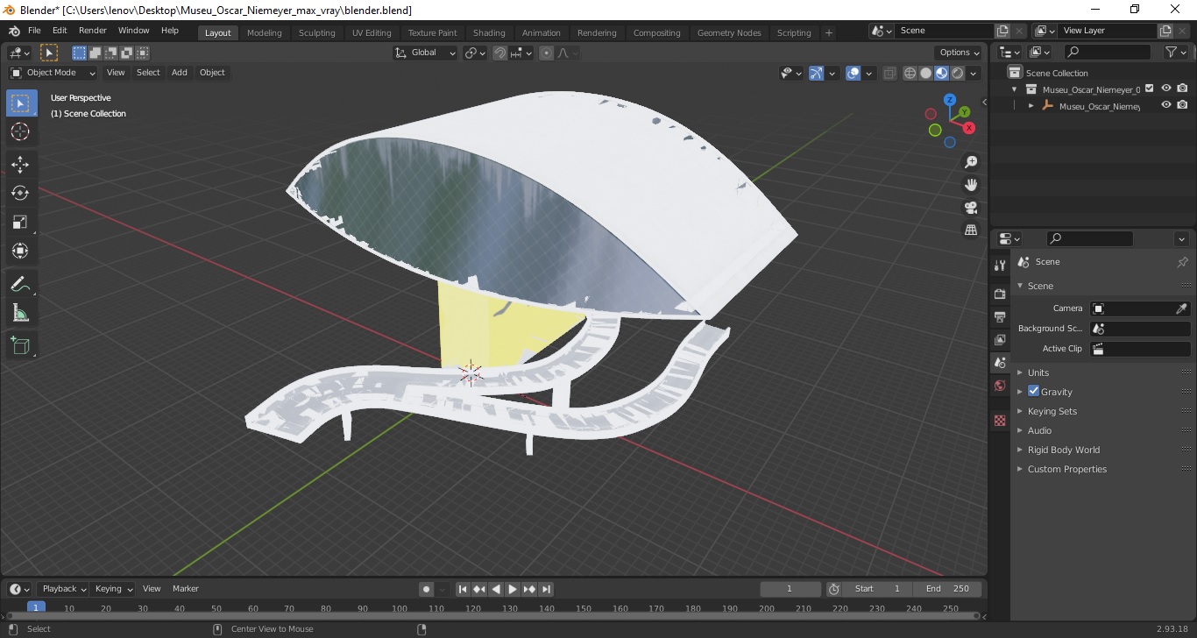Switch to solid viewport shading

925,74
